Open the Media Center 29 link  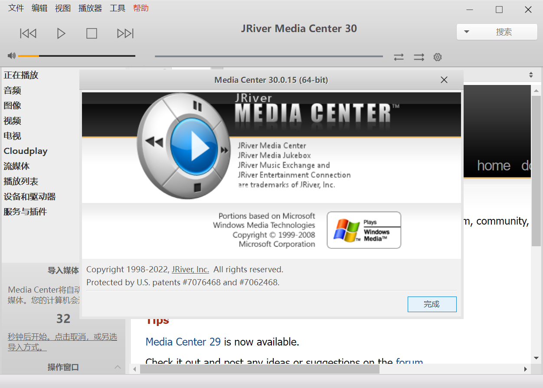(183, 342)
